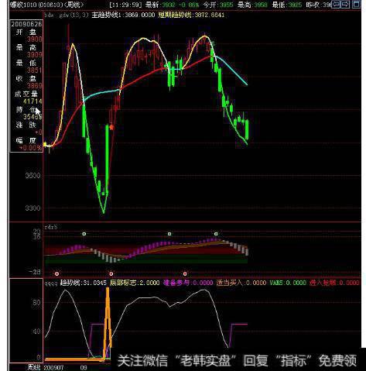Select the yellow square marker at chart start
This screenshot has width=366, height=371.
45,144
